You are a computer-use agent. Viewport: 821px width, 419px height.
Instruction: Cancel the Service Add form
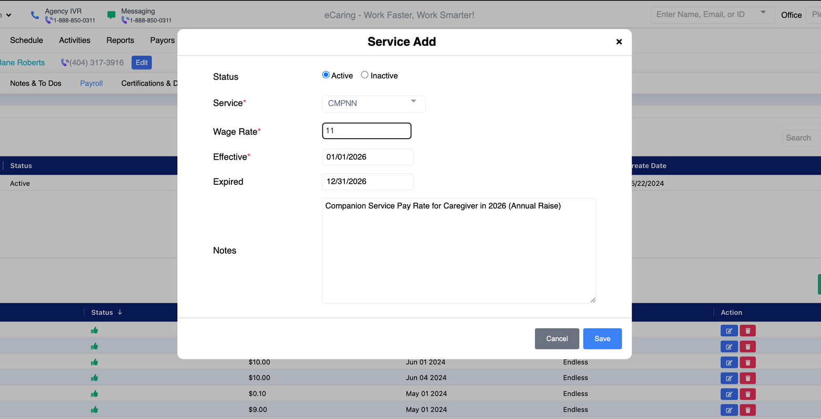tap(557, 339)
